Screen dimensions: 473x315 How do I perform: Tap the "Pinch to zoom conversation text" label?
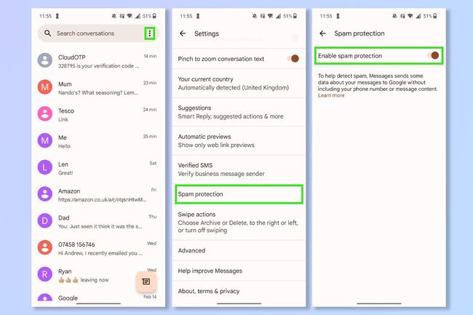[220, 59]
